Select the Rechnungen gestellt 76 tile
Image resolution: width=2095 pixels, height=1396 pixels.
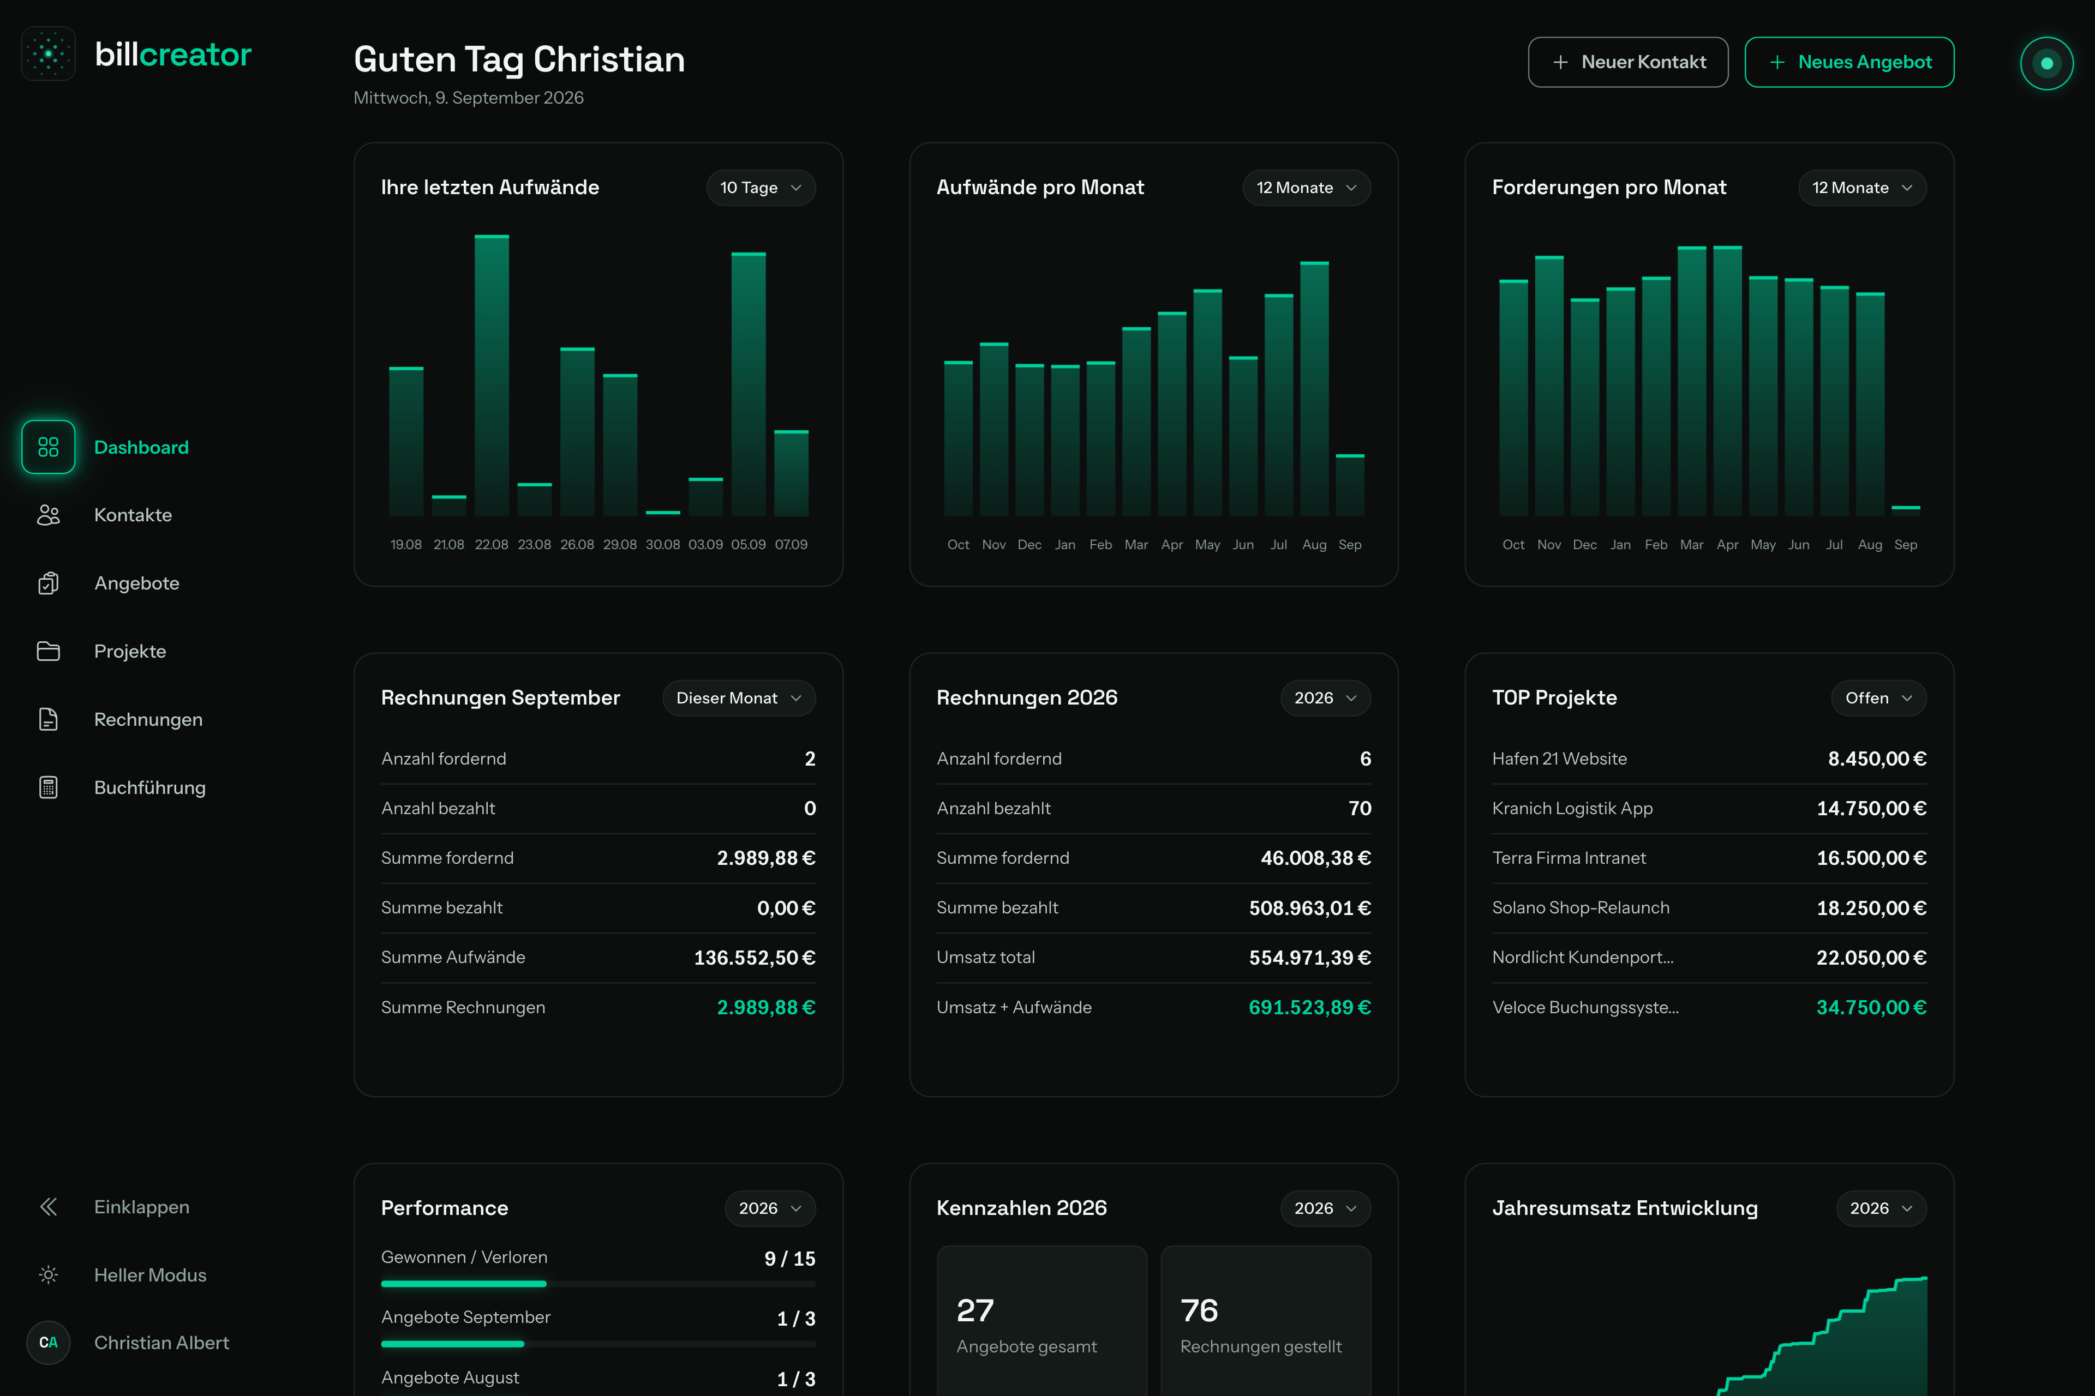[1266, 1321]
